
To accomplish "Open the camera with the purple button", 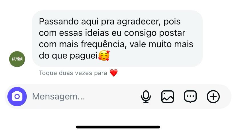I will 17,97.
